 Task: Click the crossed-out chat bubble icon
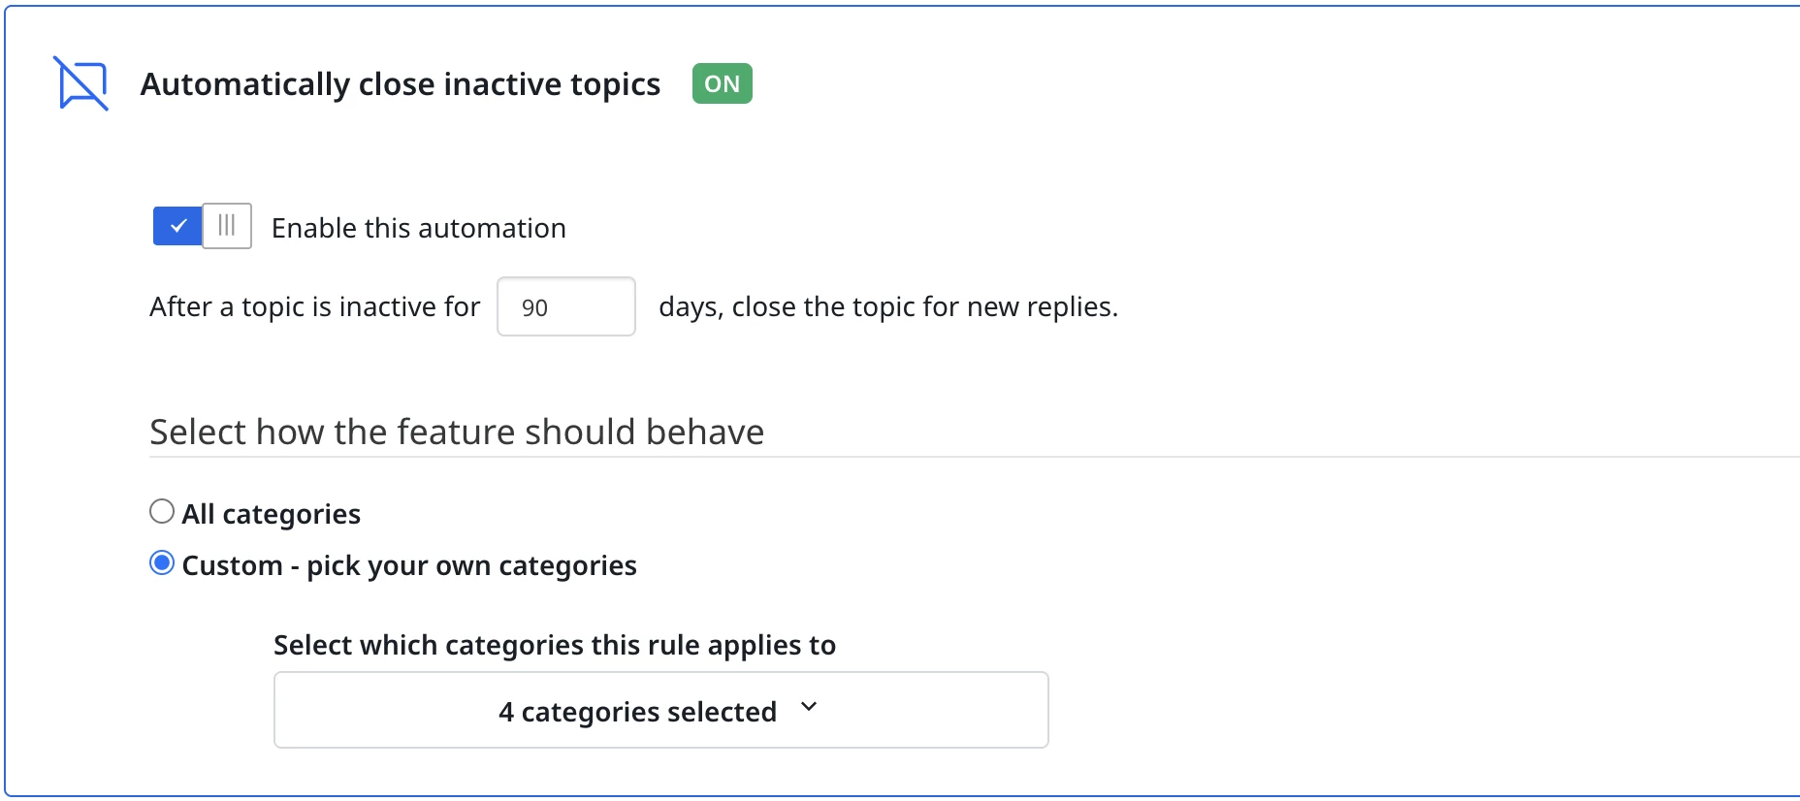tap(80, 83)
